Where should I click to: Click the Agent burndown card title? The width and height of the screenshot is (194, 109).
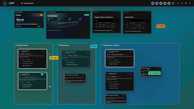click(52, 16)
